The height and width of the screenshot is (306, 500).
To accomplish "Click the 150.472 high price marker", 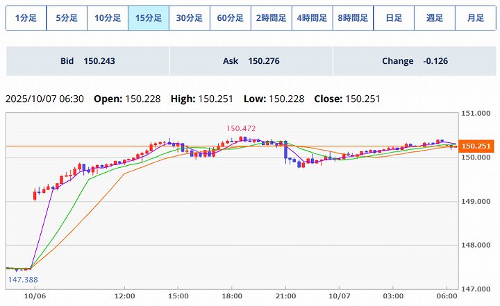I will click(x=240, y=128).
